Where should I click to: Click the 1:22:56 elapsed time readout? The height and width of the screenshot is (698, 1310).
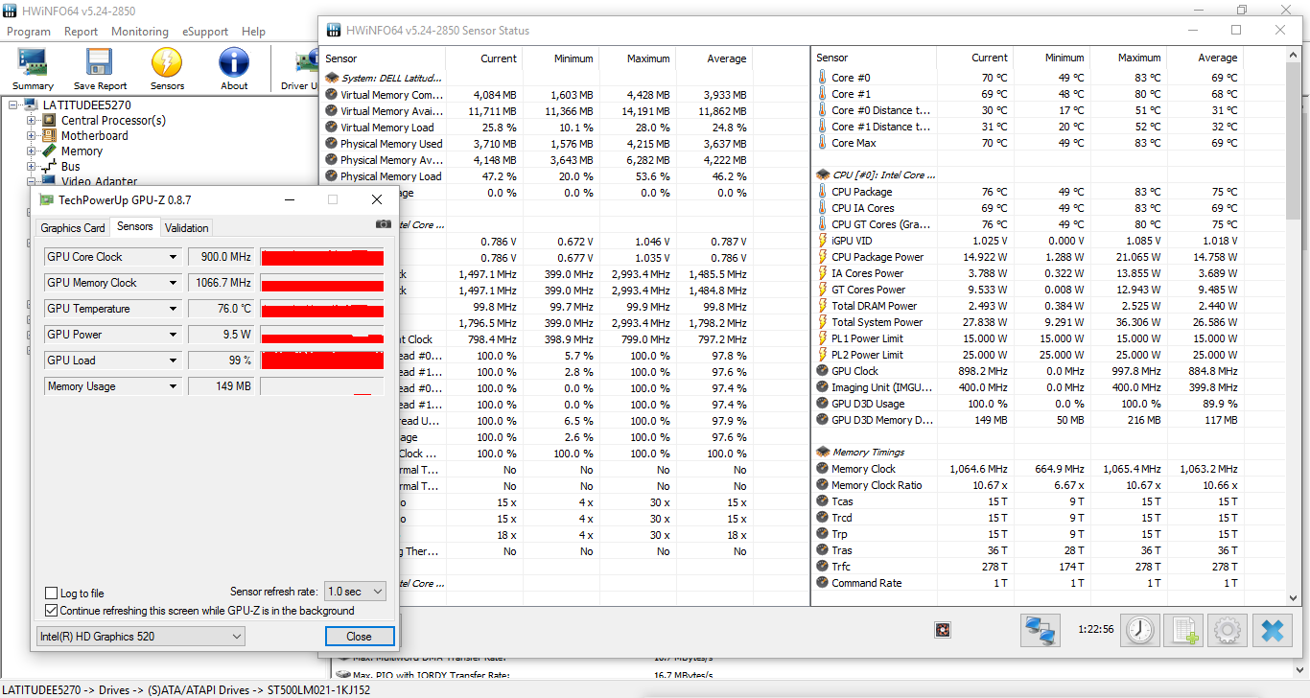pos(1095,630)
